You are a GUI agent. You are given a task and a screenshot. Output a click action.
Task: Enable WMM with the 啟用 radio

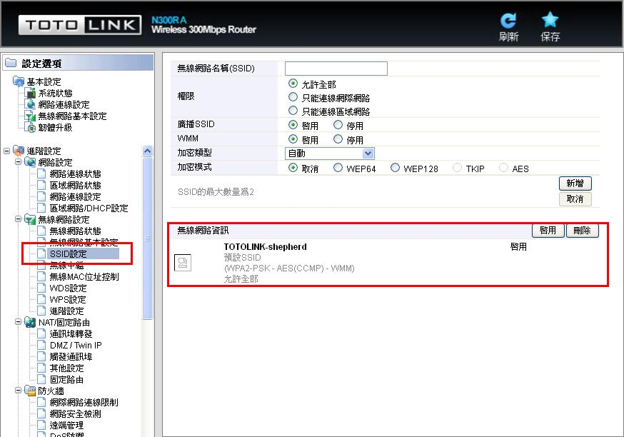(x=293, y=139)
